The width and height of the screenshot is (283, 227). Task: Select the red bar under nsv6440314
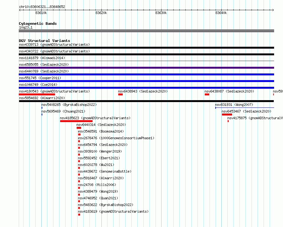[x=79, y=128]
